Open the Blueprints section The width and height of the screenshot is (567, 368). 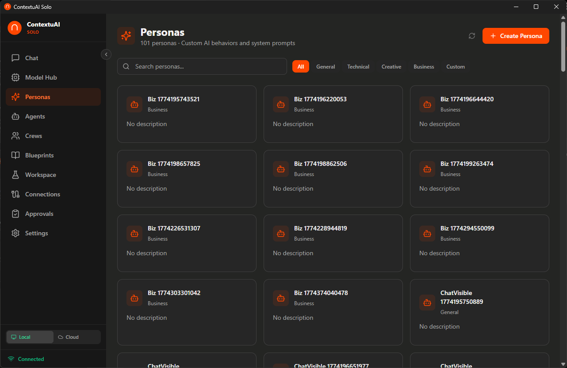[39, 155]
